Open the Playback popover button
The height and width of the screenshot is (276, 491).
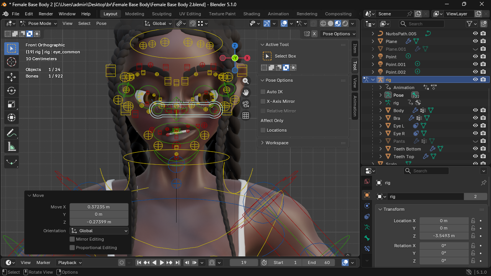pos(70,263)
